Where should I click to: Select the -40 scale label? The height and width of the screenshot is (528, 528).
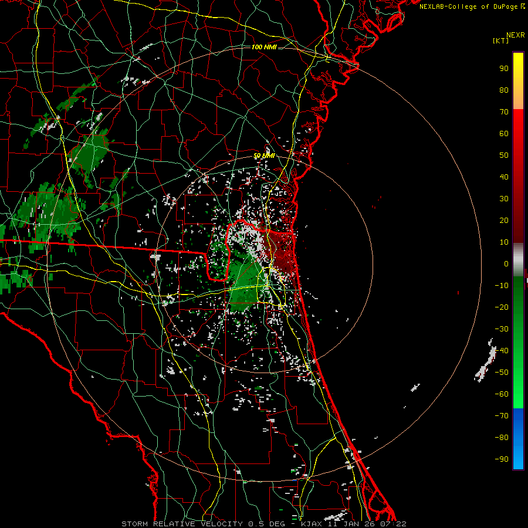point(502,351)
